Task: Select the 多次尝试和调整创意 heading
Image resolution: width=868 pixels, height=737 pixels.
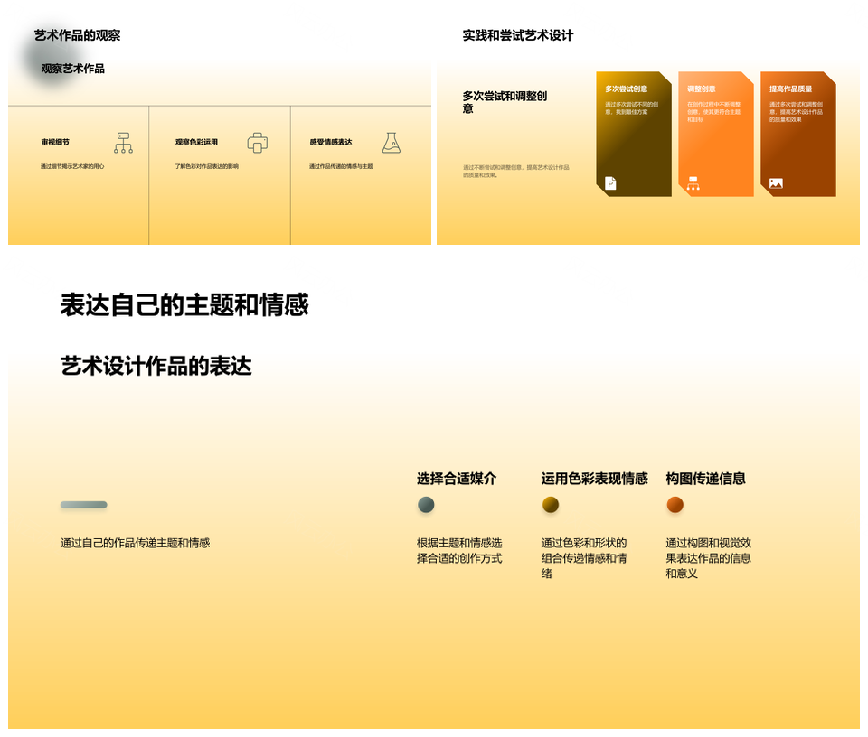Action: tap(505, 102)
